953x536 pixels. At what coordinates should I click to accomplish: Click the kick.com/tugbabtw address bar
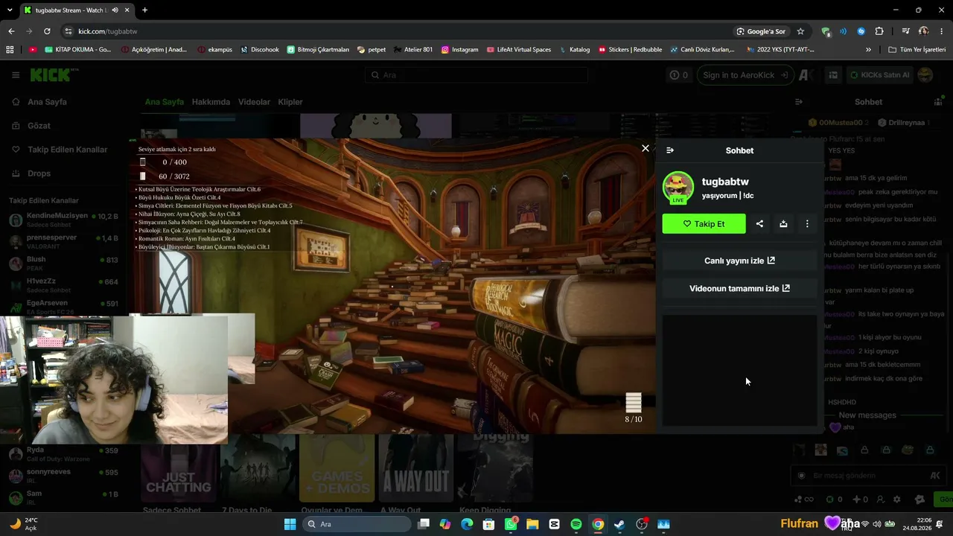[395, 31]
